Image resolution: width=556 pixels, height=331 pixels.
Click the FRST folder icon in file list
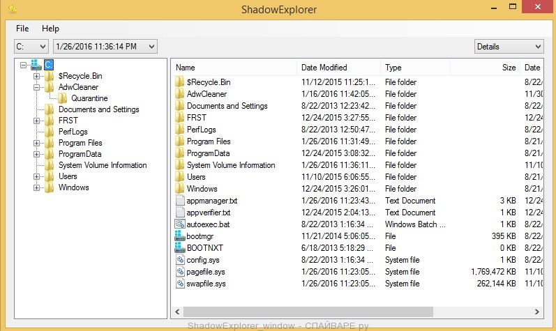point(179,118)
